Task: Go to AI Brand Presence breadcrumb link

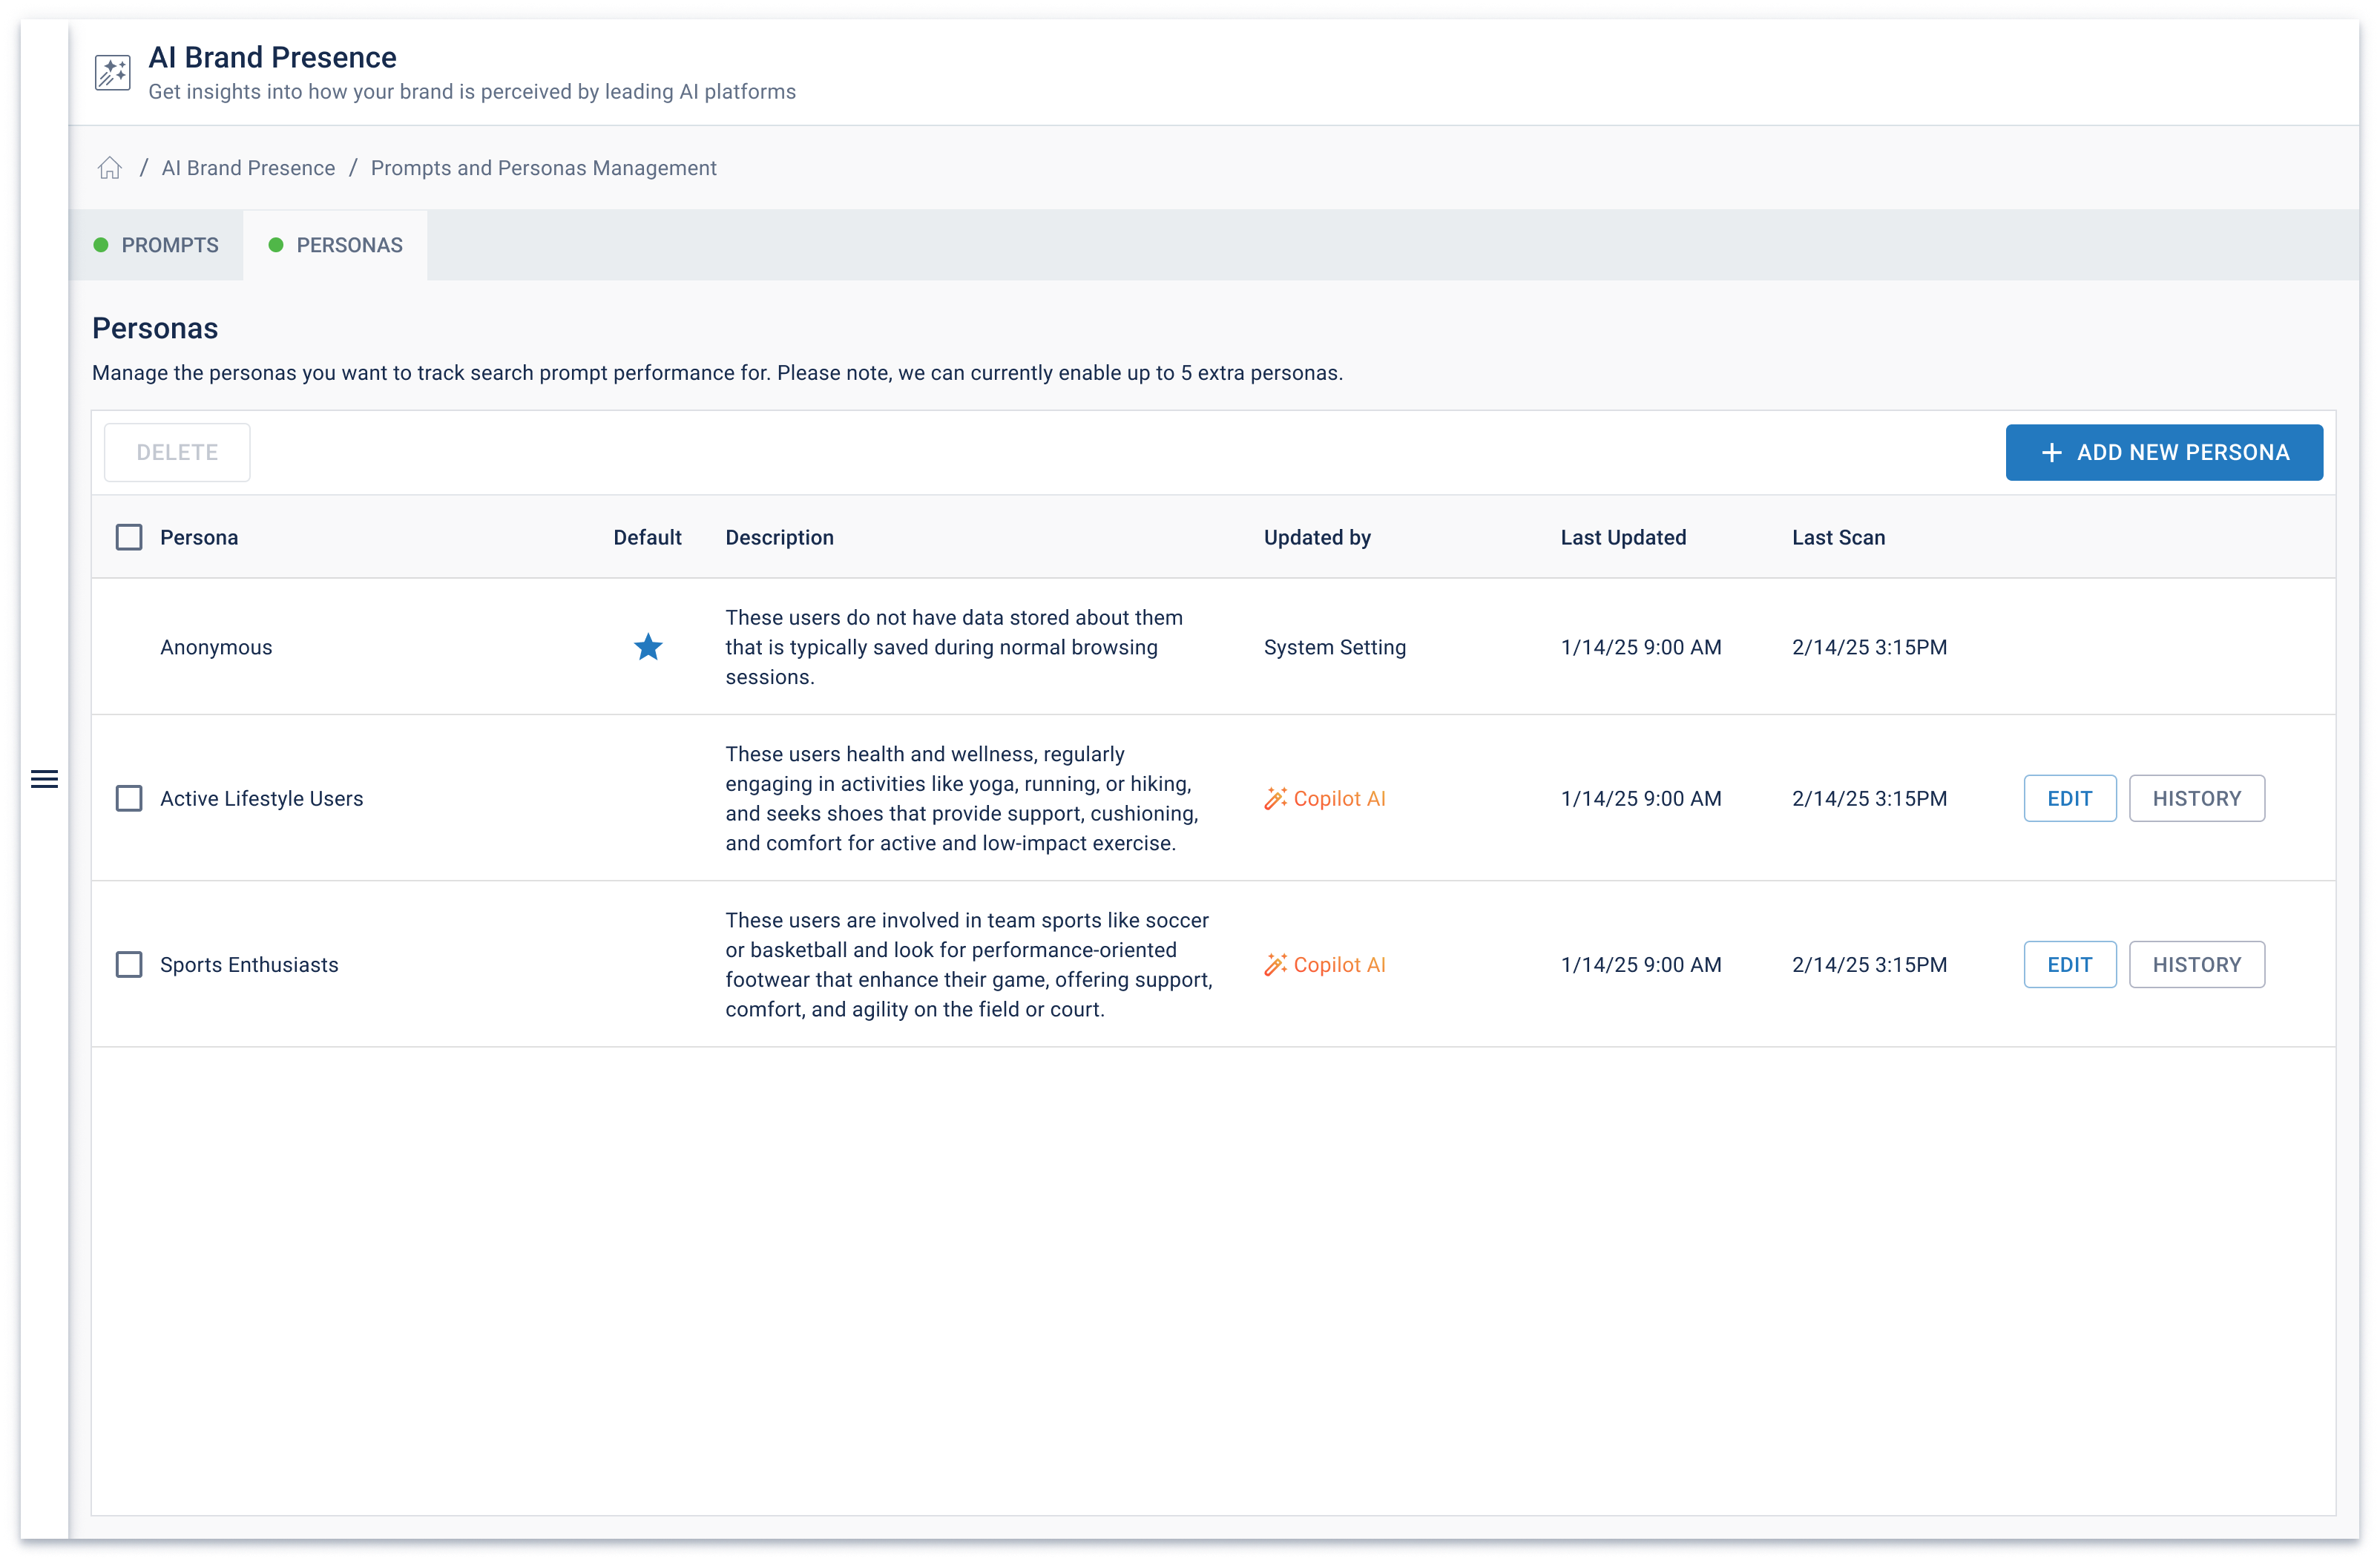Action: 248,168
